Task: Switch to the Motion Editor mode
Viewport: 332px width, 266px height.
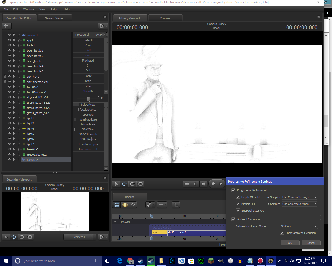Action: coord(125,205)
